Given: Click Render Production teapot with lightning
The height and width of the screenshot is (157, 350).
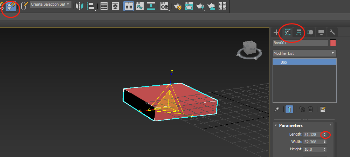Looking at the screenshot, I should (x=200, y=6).
